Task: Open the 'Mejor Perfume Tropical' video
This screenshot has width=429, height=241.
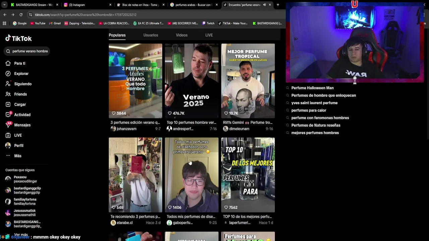Action: coord(248,81)
